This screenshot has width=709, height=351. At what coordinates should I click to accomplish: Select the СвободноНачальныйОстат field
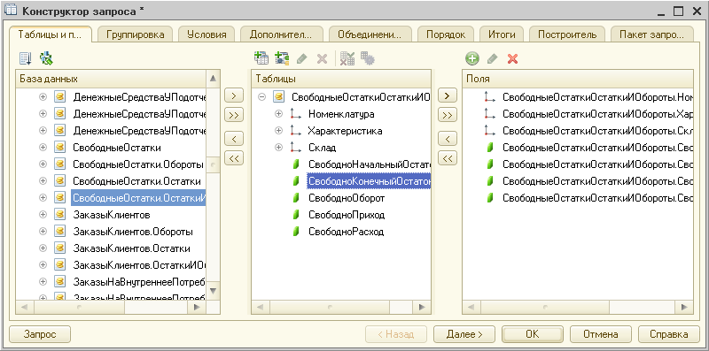pyautogui.click(x=369, y=164)
